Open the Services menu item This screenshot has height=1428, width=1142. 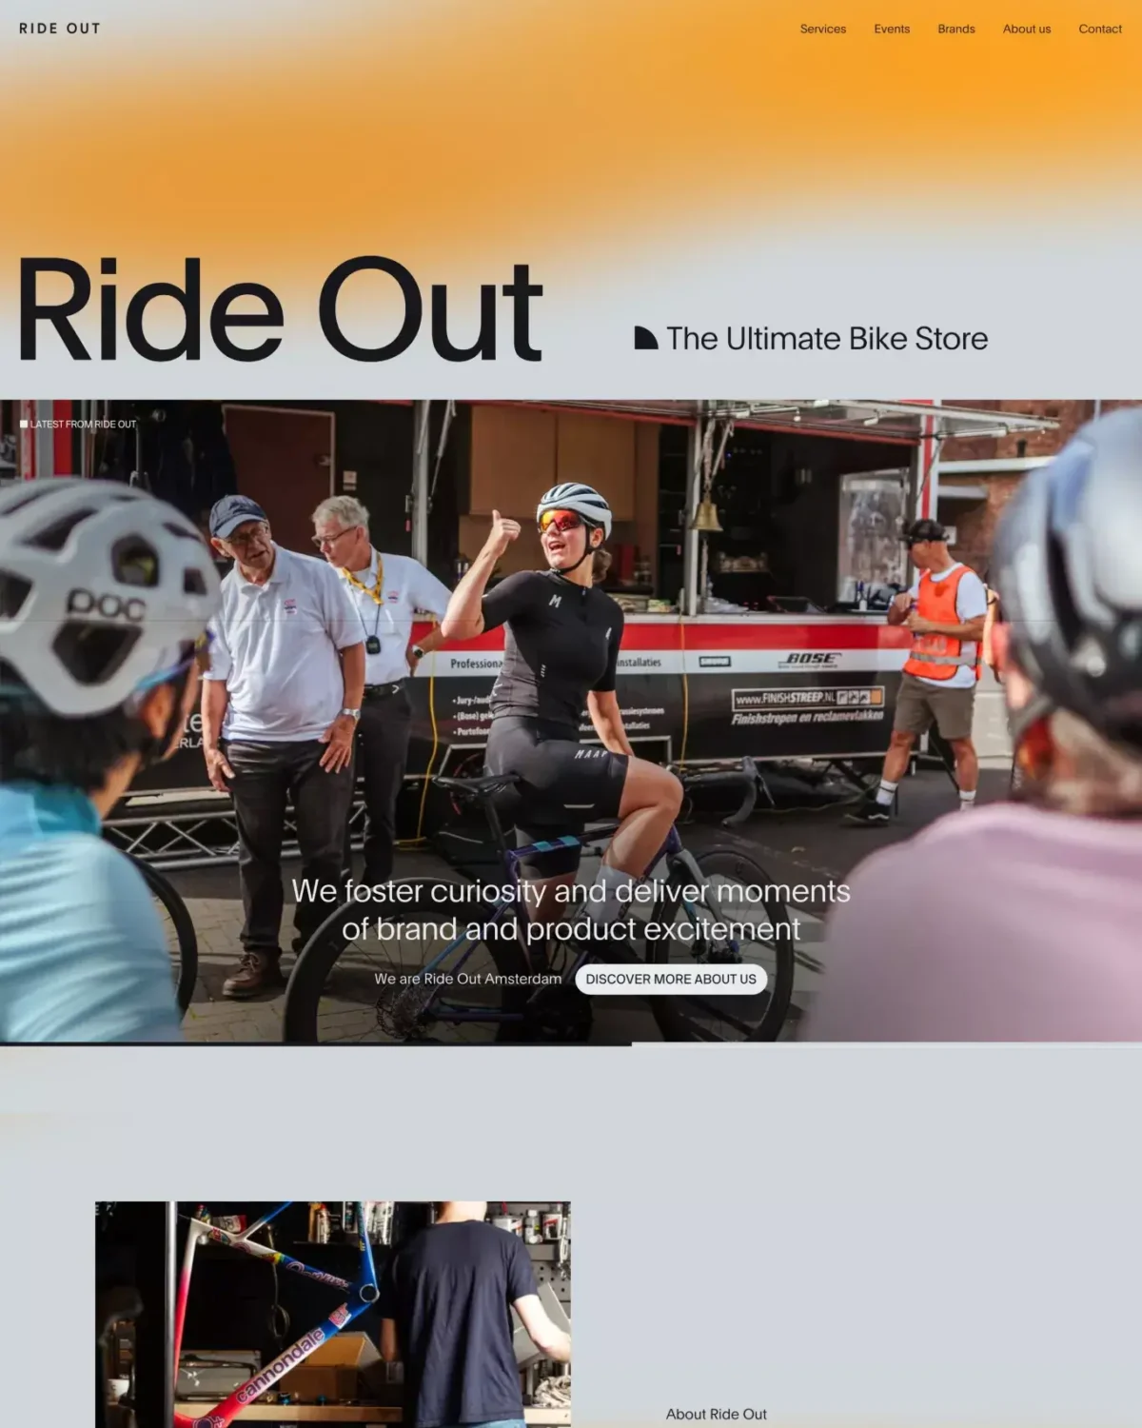pyautogui.click(x=822, y=29)
